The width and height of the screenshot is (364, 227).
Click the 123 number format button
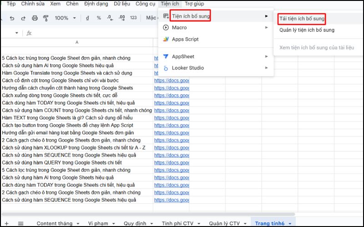coord(133,18)
